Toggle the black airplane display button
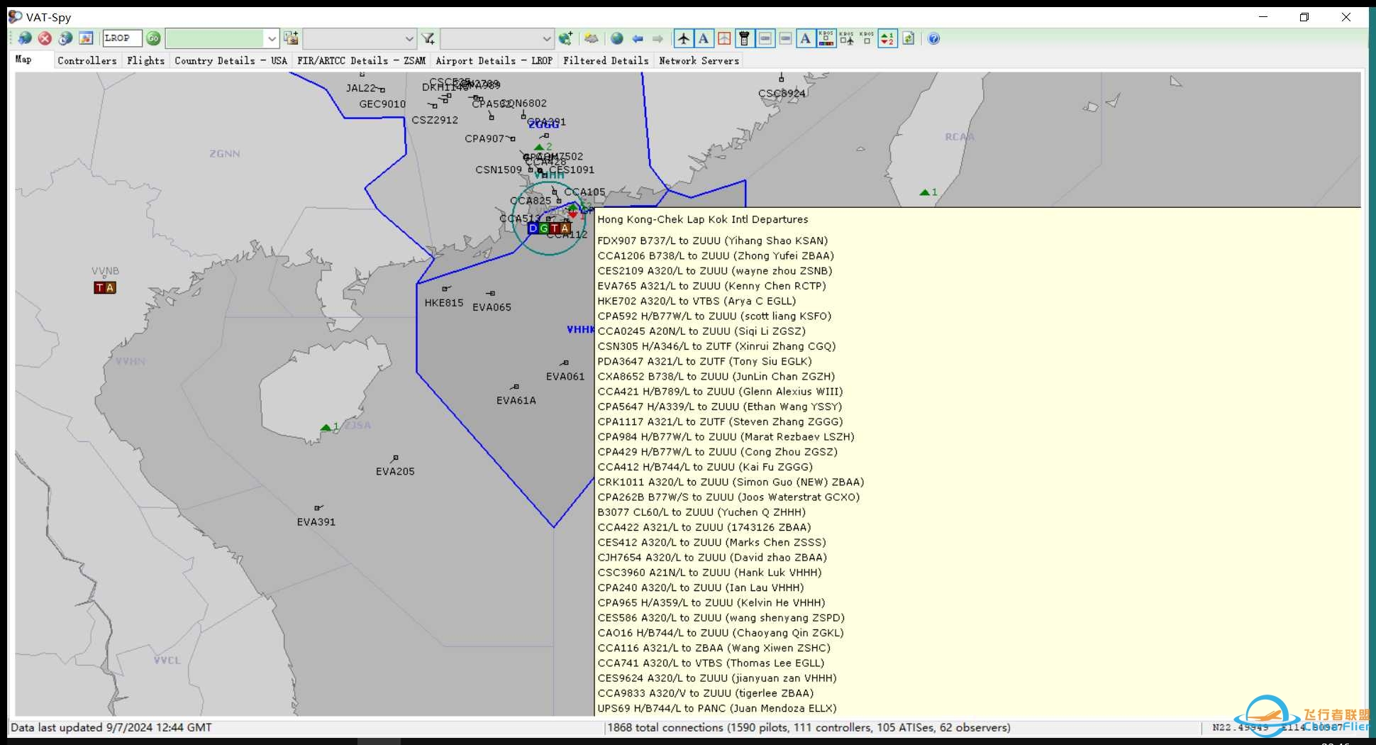Viewport: 1376px width, 745px height. (x=683, y=38)
